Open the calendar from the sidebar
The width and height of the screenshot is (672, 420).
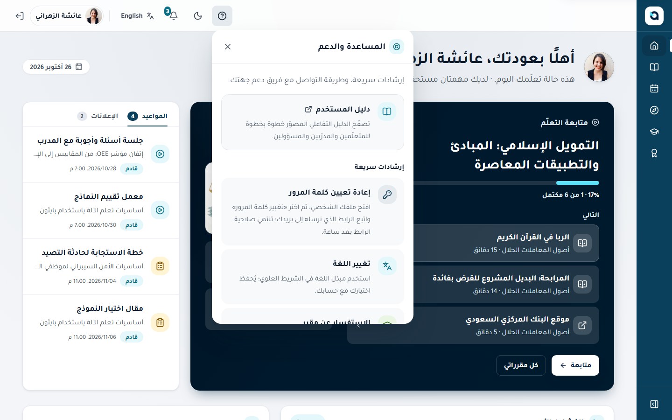coord(654,89)
